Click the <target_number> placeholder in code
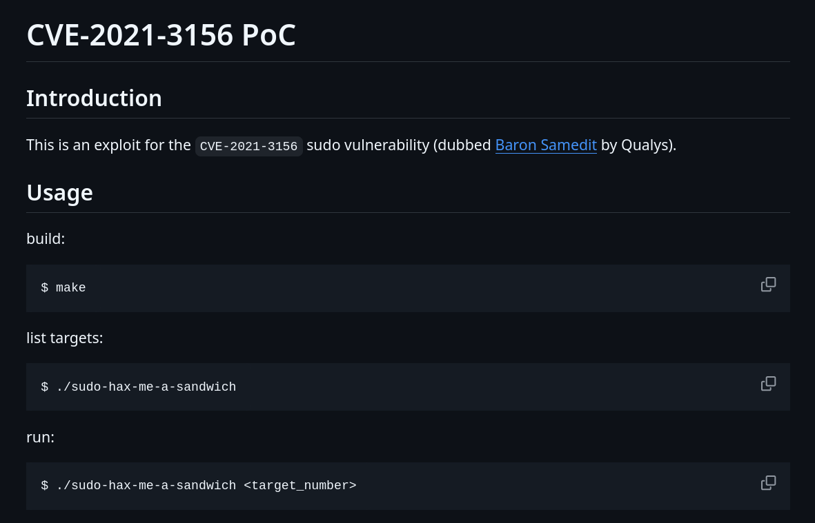815x523 pixels. point(300,486)
